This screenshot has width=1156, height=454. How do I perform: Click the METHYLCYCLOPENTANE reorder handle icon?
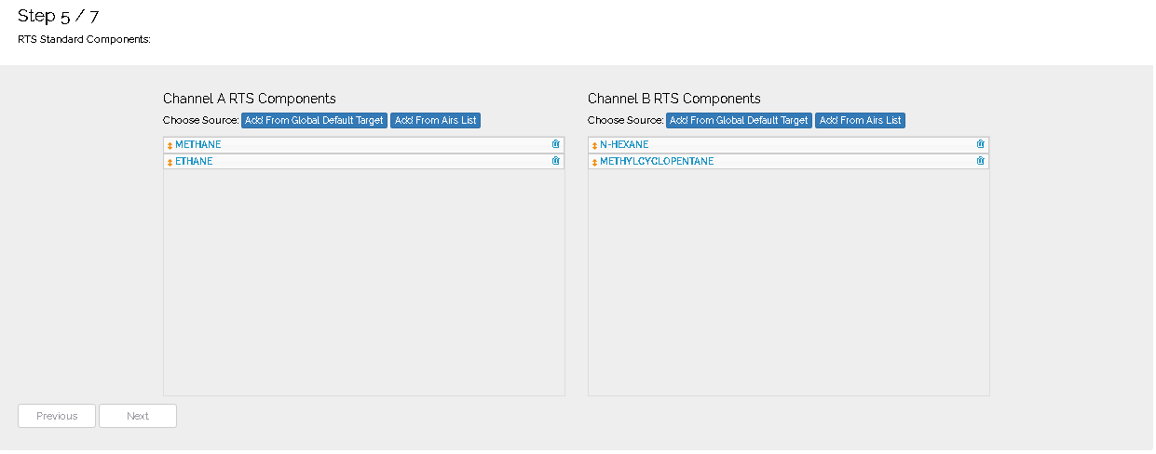click(594, 162)
